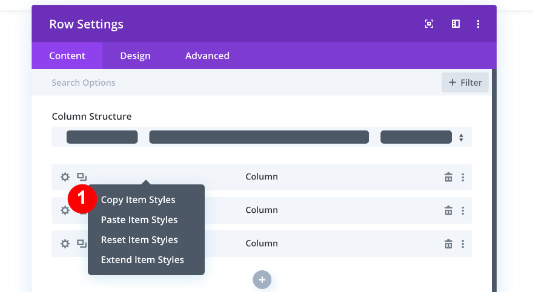Click the Filter button
The width and height of the screenshot is (533, 292).
point(465,83)
